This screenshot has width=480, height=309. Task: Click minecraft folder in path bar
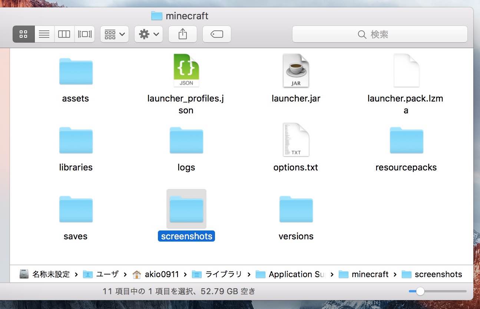[364, 274]
